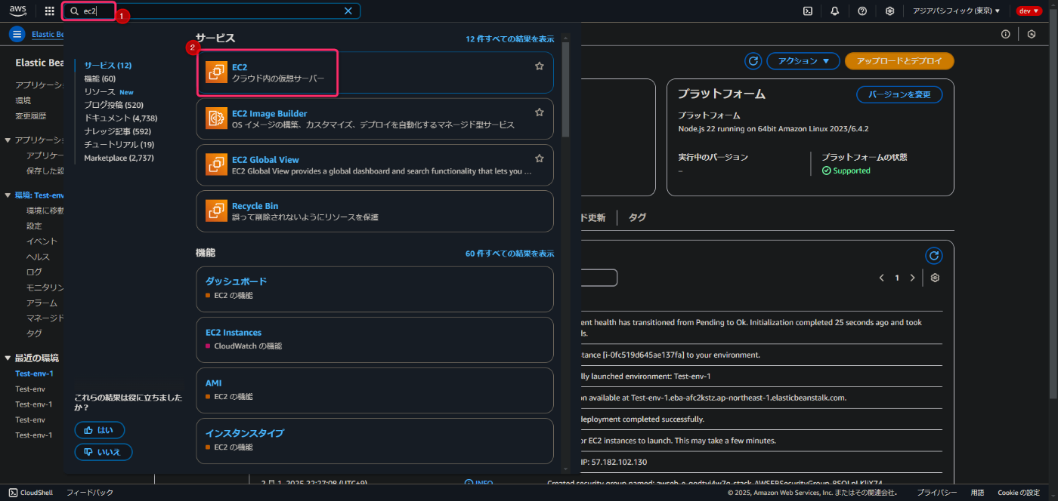1058x501 pixels.
Task: Show all 60 feature results
Action: pyautogui.click(x=510, y=254)
